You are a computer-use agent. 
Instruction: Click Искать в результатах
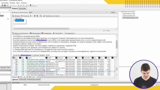(20, 33)
